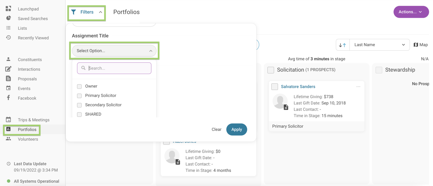
Task: Enable the SHARED option checkbox
Action: 79,114
